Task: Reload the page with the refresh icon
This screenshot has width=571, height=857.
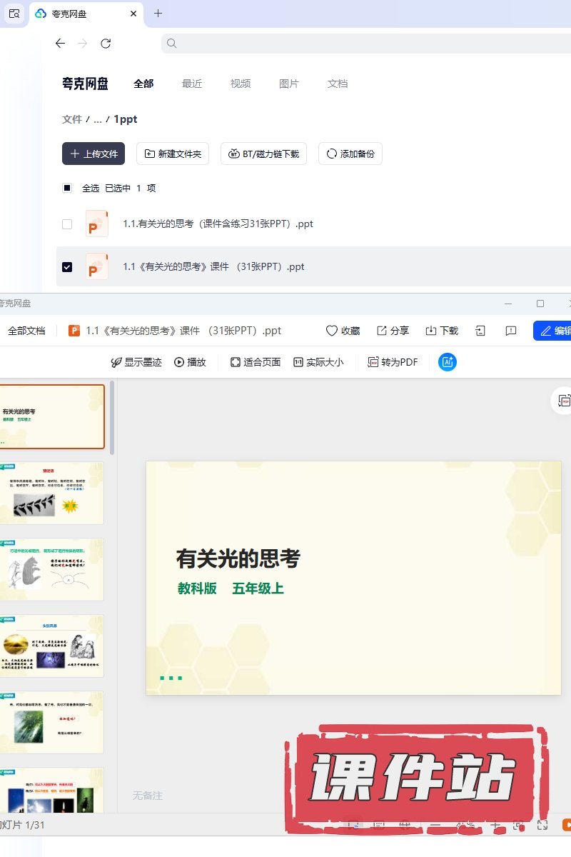Action: pyautogui.click(x=106, y=44)
